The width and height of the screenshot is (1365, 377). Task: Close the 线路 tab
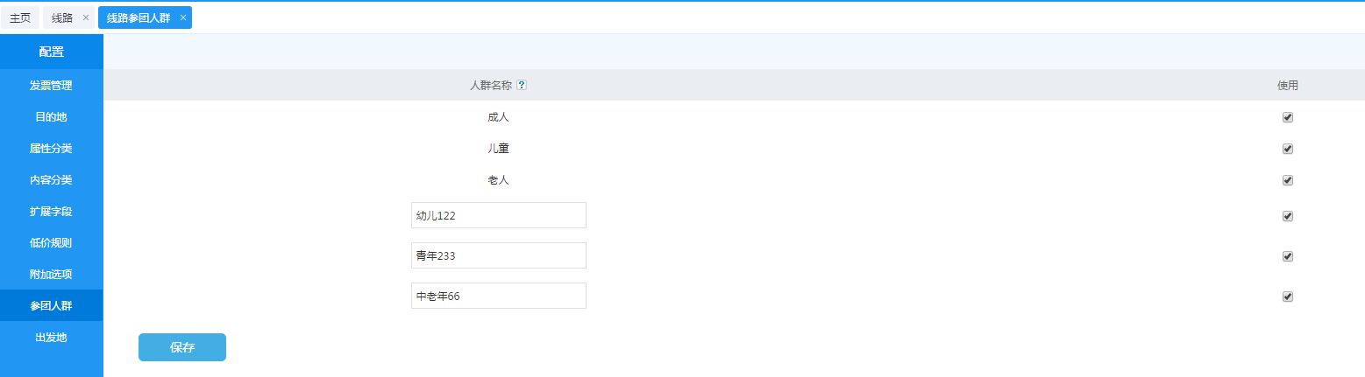click(86, 17)
